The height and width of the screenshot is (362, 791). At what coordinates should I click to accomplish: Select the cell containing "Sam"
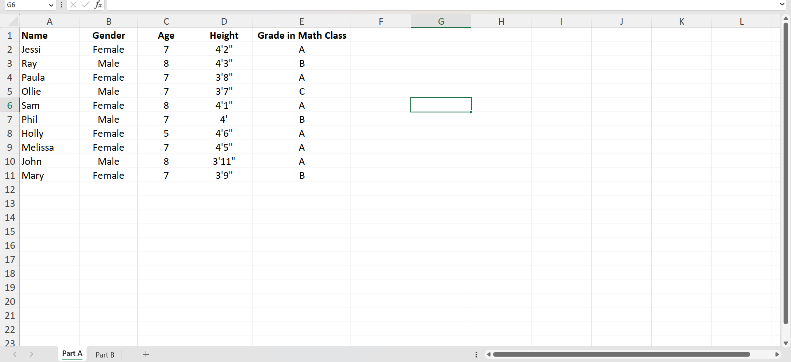coord(49,105)
